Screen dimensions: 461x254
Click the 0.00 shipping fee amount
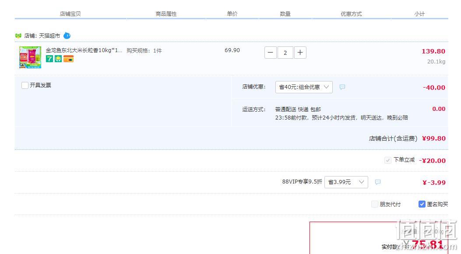(x=439, y=109)
